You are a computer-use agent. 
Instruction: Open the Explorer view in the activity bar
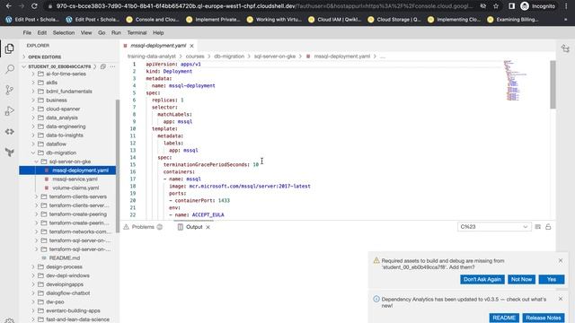pyautogui.click(x=10, y=48)
